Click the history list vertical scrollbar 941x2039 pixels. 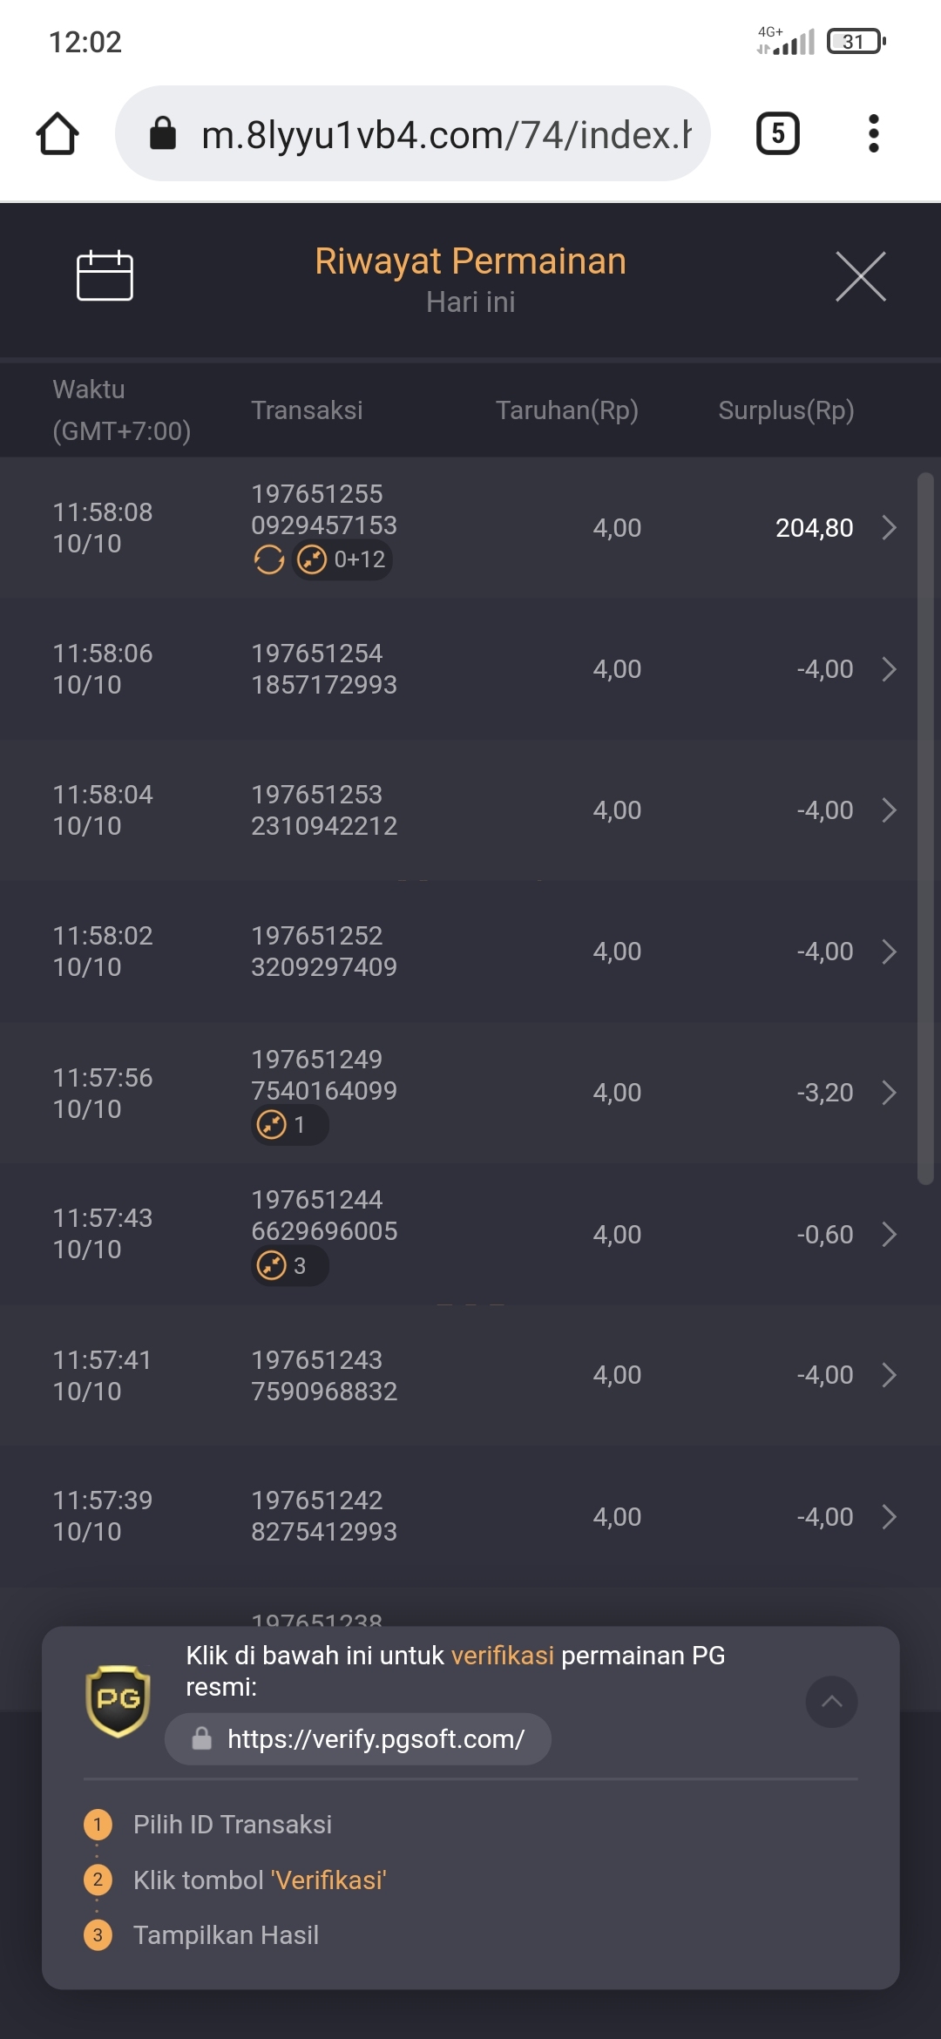click(x=925, y=828)
